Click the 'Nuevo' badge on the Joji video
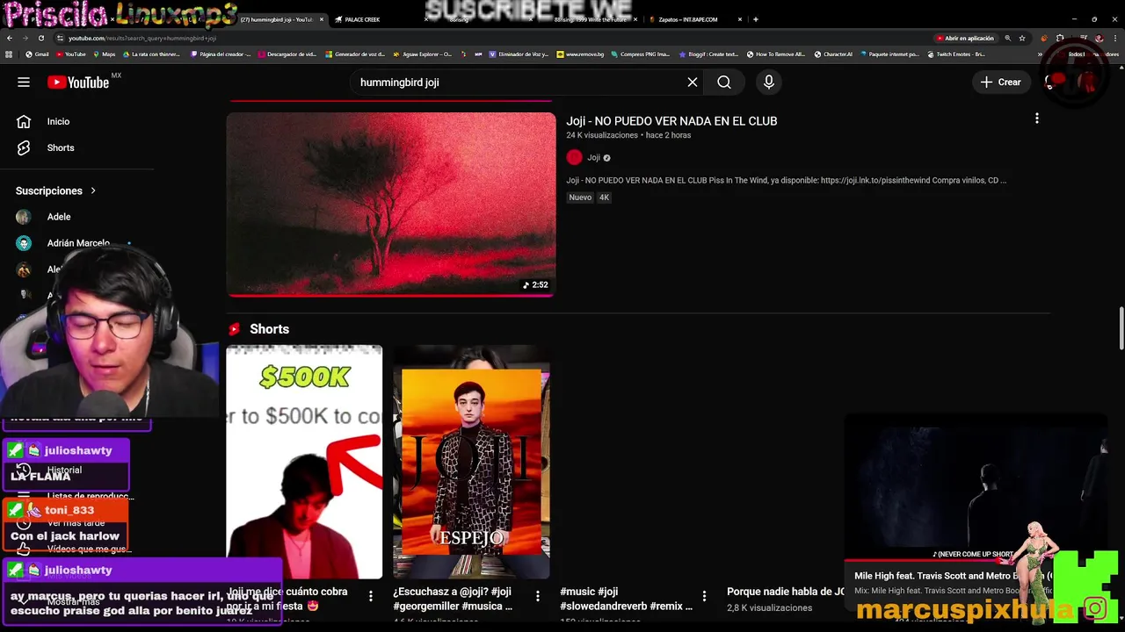 [x=580, y=197]
